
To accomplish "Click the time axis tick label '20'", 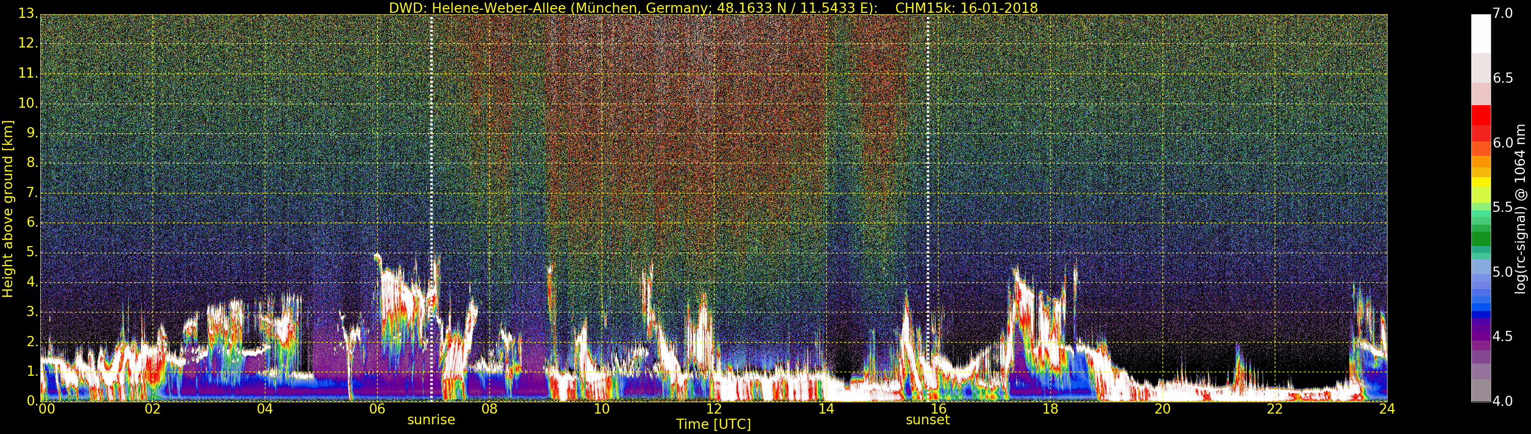I will click(x=1163, y=409).
